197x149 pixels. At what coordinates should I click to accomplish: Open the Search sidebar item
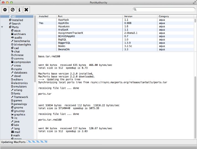[x=15, y=23]
